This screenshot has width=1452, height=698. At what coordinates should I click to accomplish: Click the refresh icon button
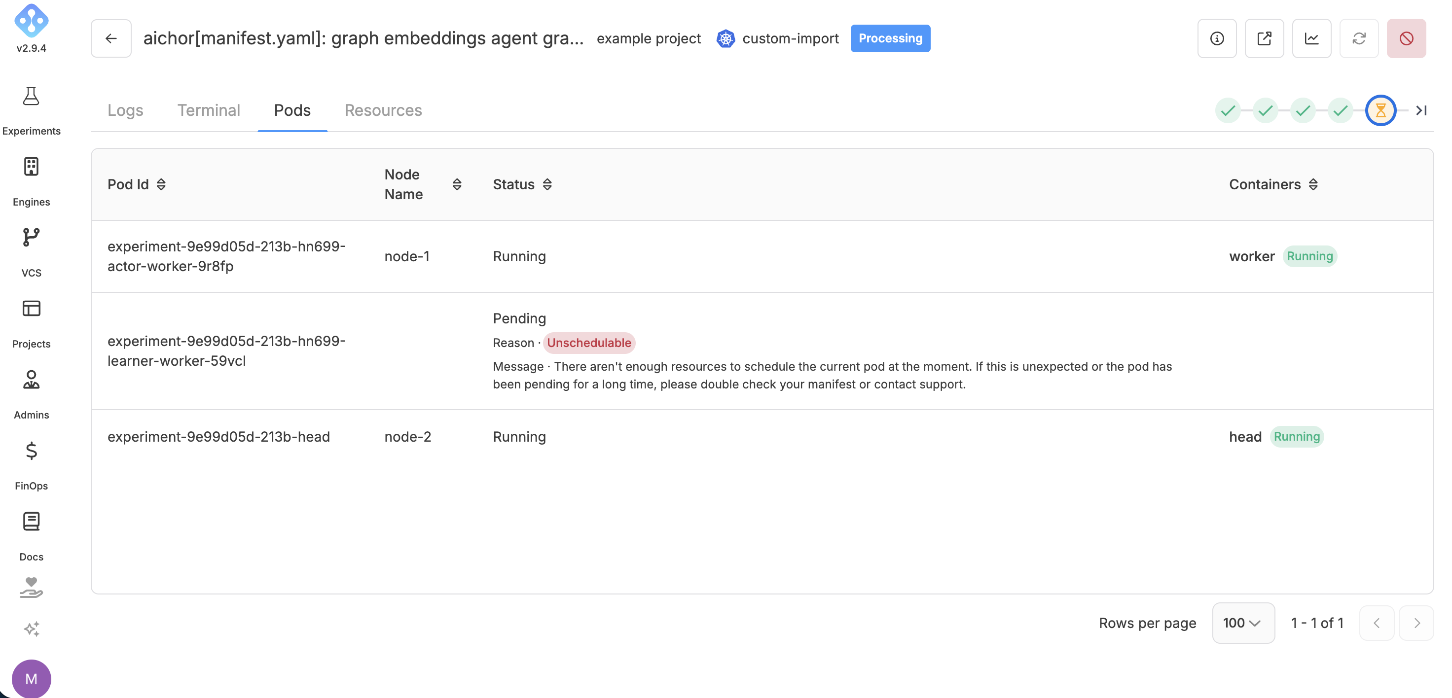(1359, 38)
